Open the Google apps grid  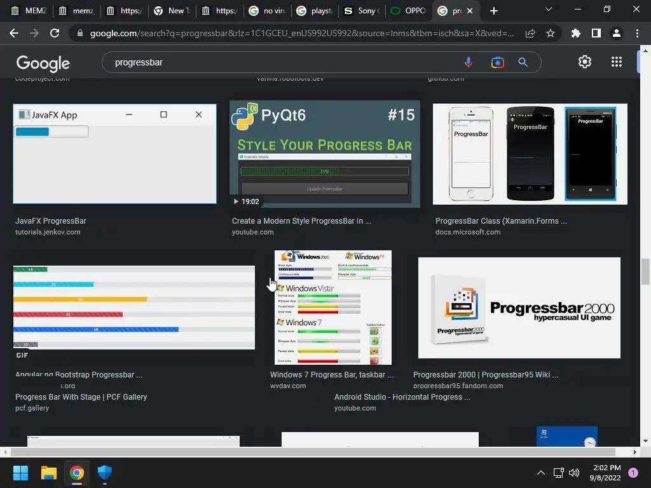pyautogui.click(x=617, y=62)
